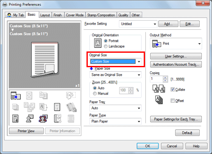Click the Output Method print icon

[x=156, y=44]
